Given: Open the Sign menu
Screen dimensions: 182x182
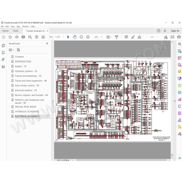Looking at the screenshot, I should point(18,27).
